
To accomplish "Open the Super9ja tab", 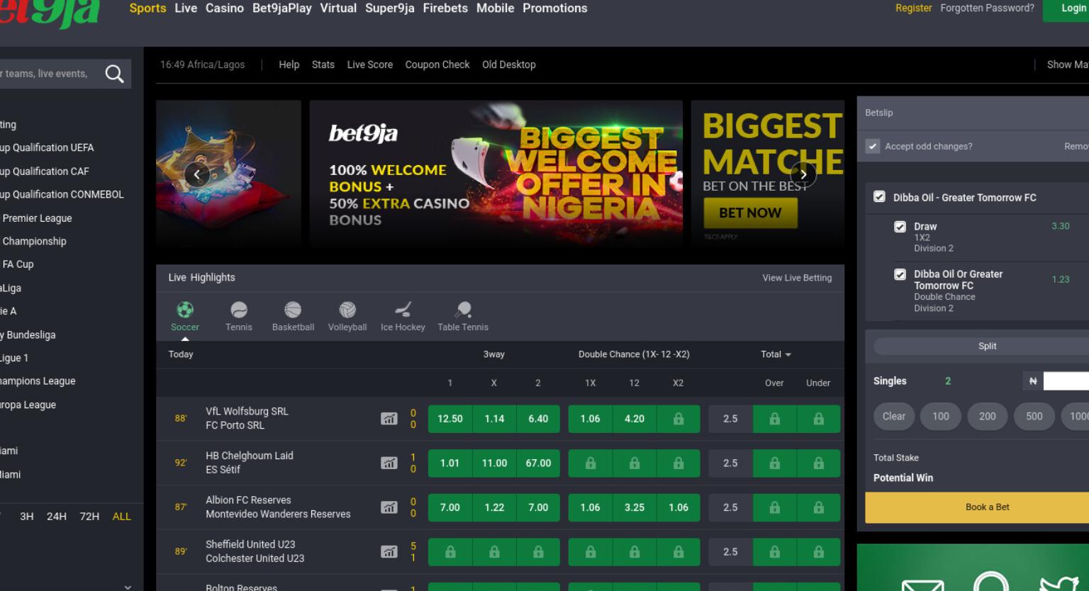I will pos(390,9).
